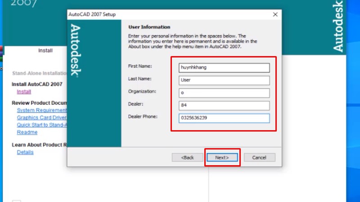Screen dimensions: 360x202
Task: Switch to the Install tab
Action: 45,51
